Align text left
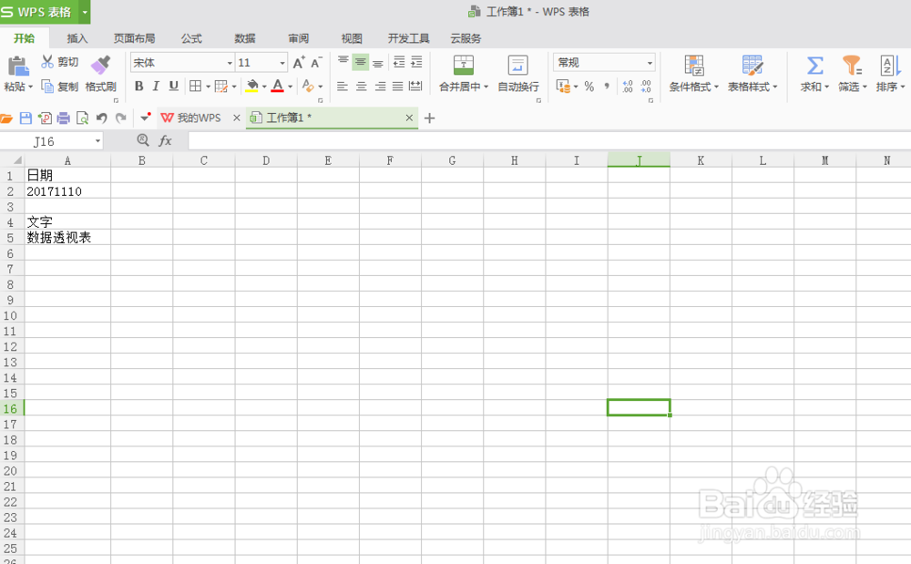Screen dimensions: 911x564 click(x=343, y=87)
